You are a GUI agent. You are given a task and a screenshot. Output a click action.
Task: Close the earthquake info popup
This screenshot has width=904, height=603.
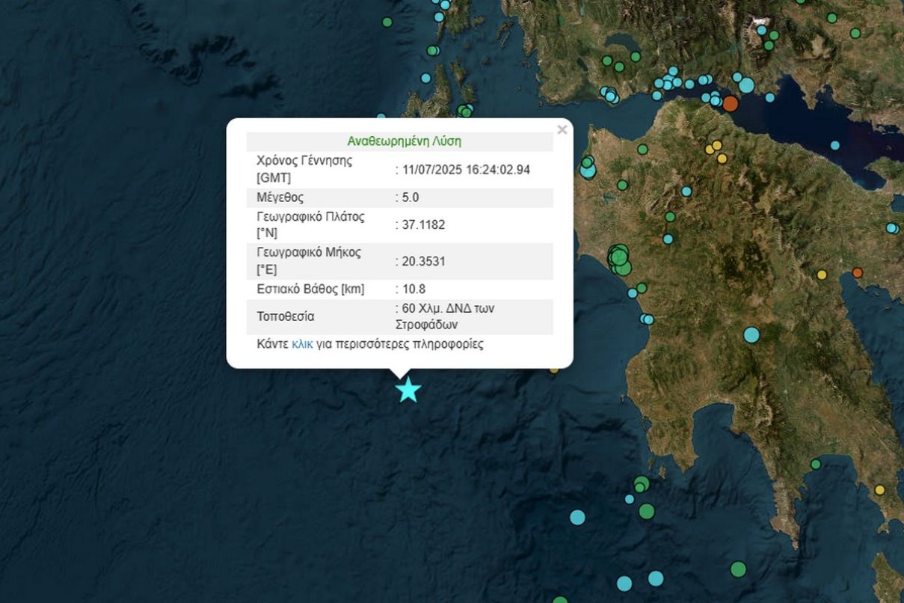point(562,130)
